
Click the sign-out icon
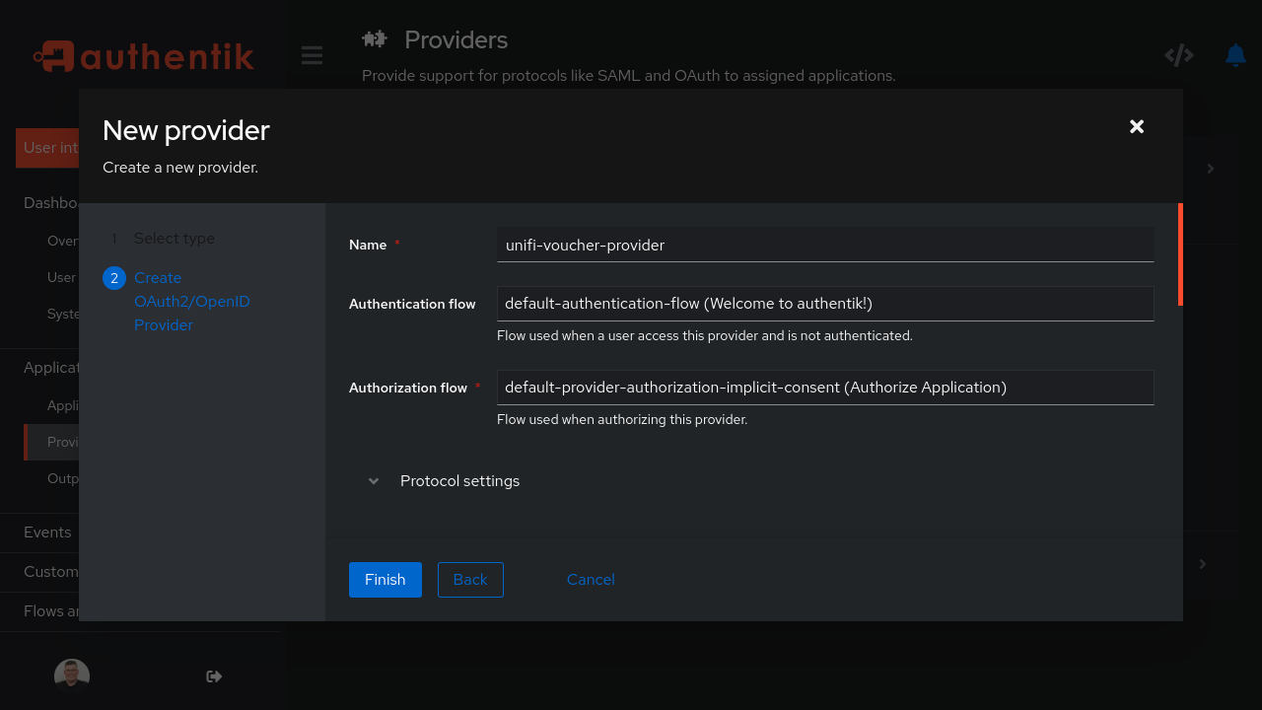click(213, 675)
